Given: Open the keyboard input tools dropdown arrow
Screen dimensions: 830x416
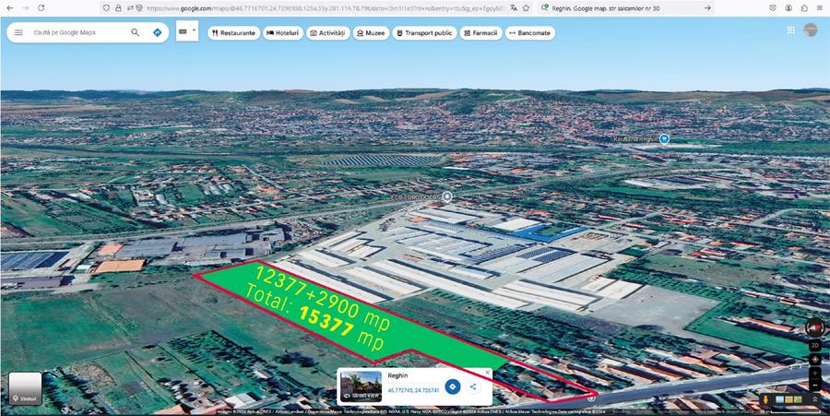Looking at the screenshot, I should click(x=195, y=30).
